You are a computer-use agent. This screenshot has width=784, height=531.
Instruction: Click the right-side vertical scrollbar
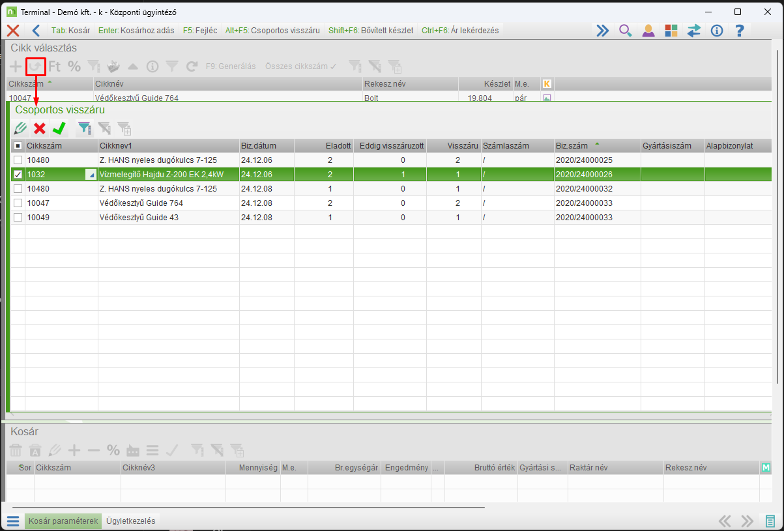(777, 216)
